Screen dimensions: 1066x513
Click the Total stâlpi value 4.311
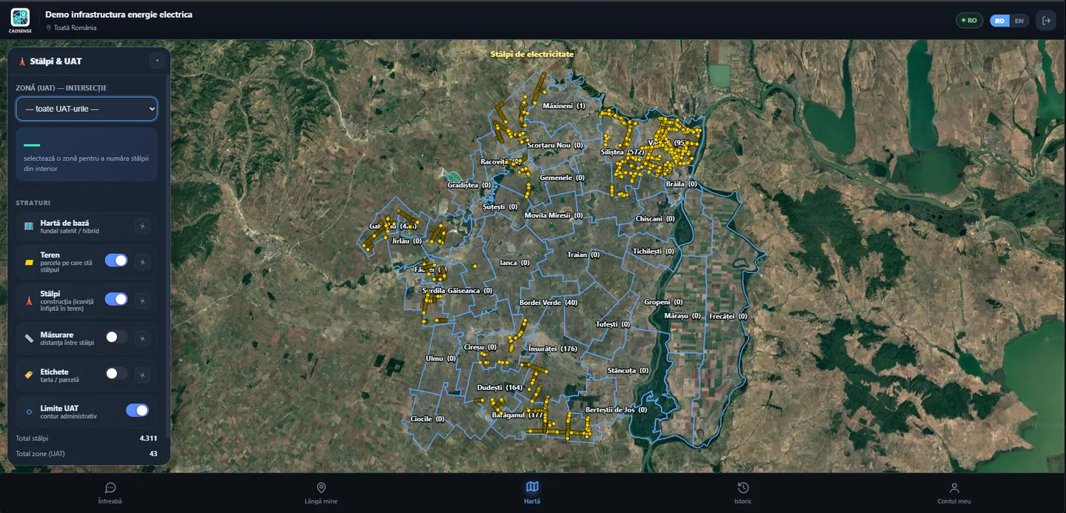pyautogui.click(x=148, y=438)
